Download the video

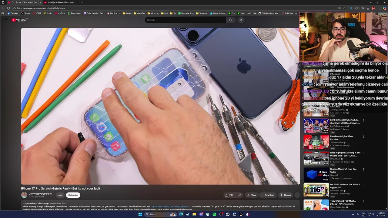(267, 195)
